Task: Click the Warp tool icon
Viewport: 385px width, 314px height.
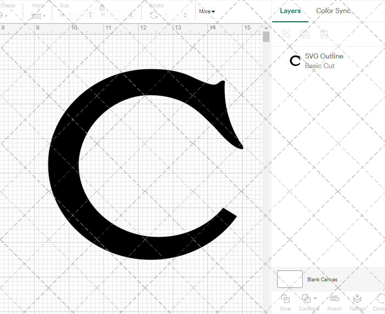Action: 37,15
